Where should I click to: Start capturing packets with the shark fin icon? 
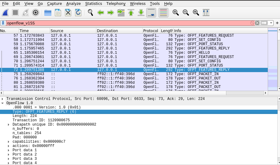point(5,13)
